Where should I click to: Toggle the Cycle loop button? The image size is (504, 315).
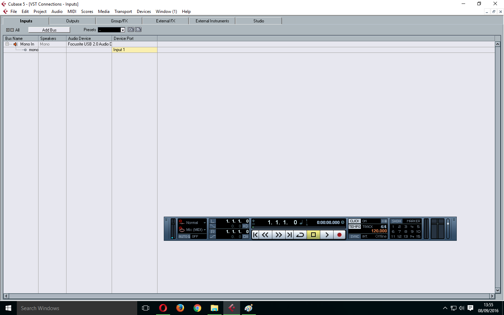tap(300, 235)
